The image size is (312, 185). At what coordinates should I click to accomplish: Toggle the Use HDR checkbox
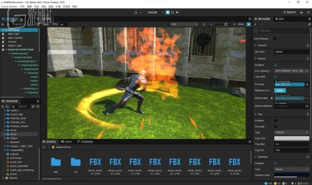coord(275,77)
